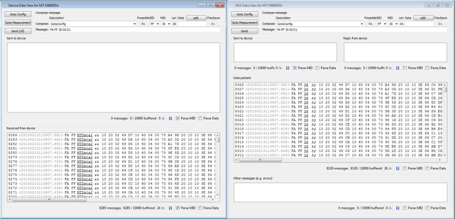
Task: Click Other messages text area
Action: (x=340, y=192)
